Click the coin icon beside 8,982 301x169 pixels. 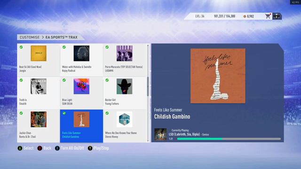(x=245, y=16)
